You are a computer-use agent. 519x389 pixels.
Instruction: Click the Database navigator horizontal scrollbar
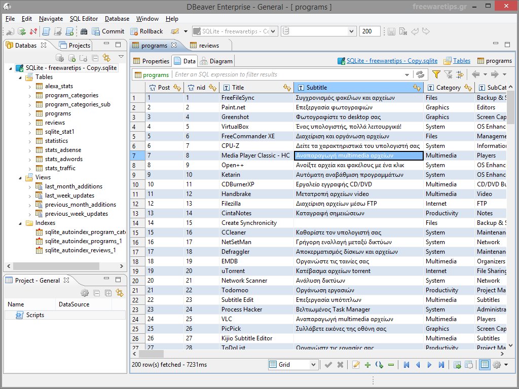click(56, 266)
